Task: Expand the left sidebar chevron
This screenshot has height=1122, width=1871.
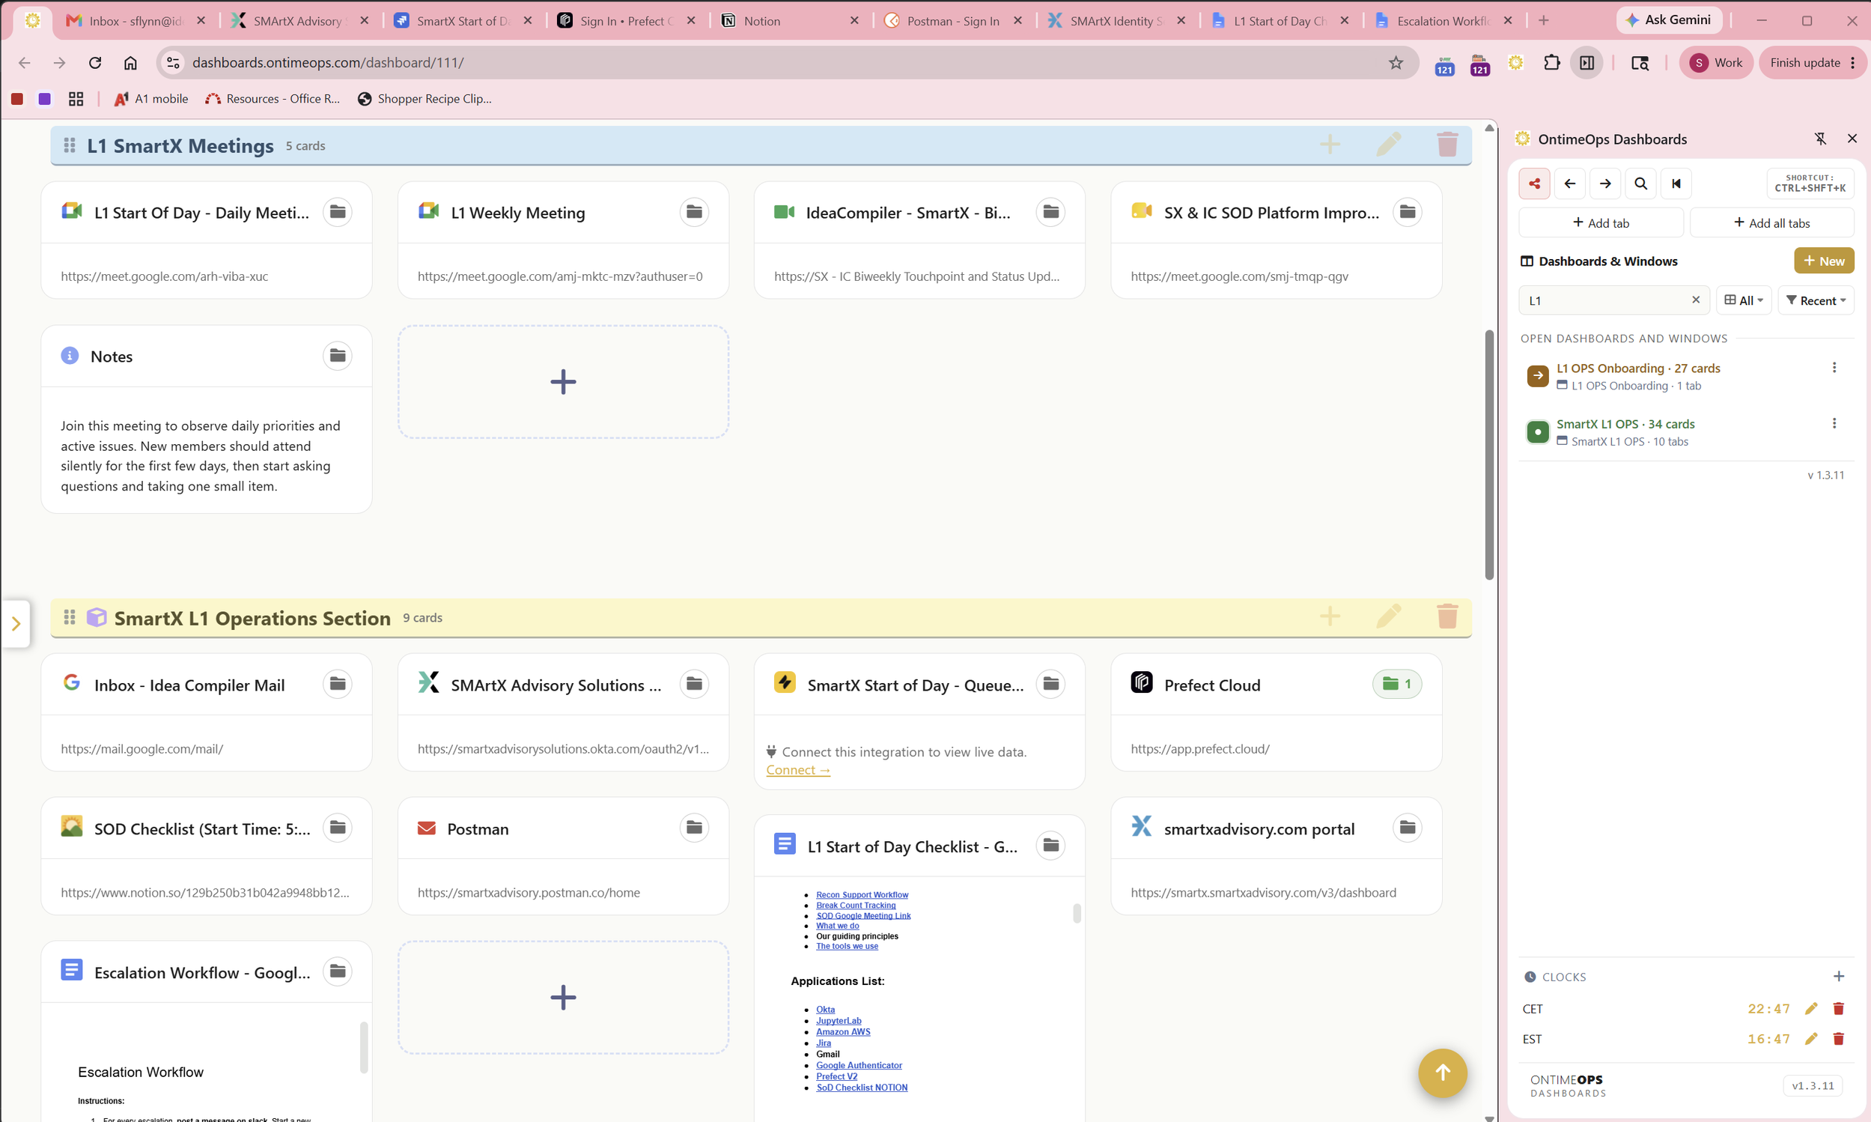Action: pos(16,624)
